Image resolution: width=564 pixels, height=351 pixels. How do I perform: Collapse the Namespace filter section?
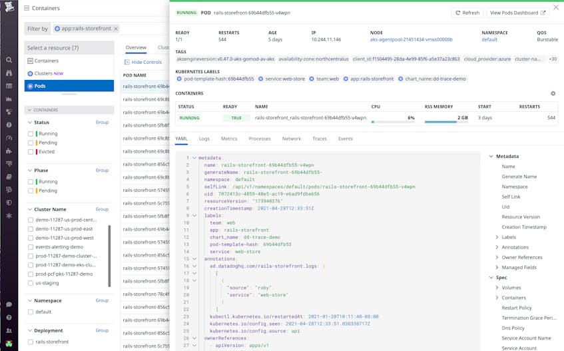[x=30, y=300]
